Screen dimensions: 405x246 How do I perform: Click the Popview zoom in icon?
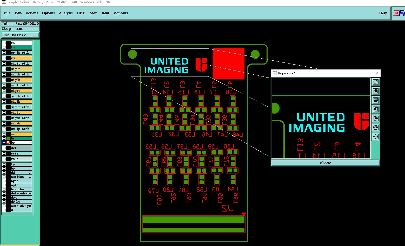(376, 128)
